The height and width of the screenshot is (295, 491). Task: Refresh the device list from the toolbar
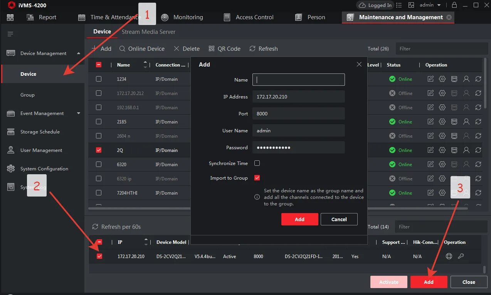(264, 49)
